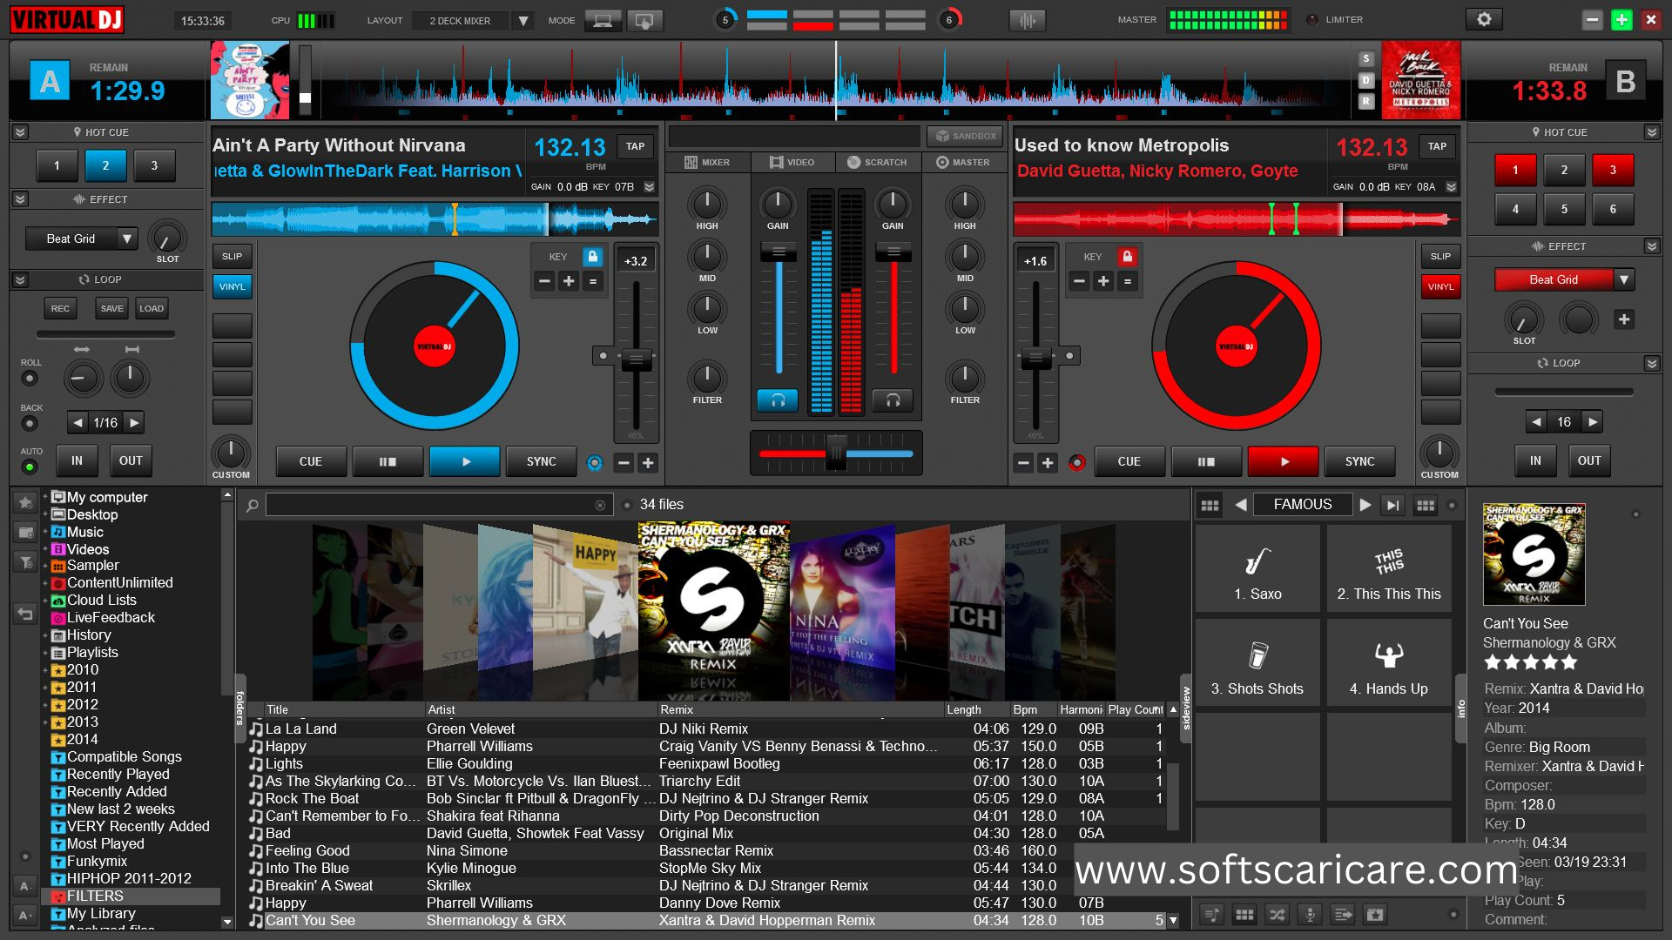Open deck B Beat Grid effect dropdown arrow
1672x940 pixels.
click(1623, 279)
